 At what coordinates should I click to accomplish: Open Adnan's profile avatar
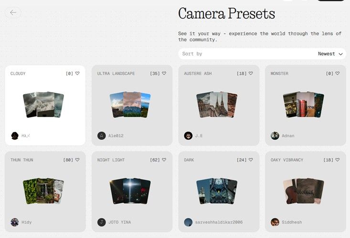(275, 136)
